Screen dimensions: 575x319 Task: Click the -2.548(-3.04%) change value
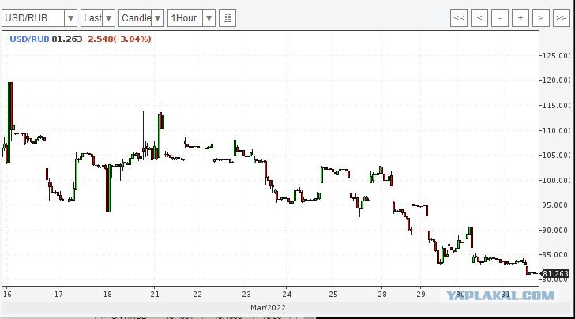pos(118,39)
